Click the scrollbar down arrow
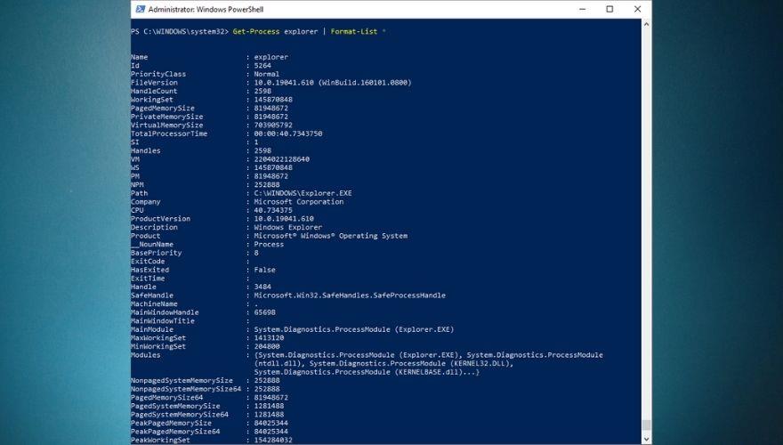The width and height of the screenshot is (783, 445). [x=646, y=440]
